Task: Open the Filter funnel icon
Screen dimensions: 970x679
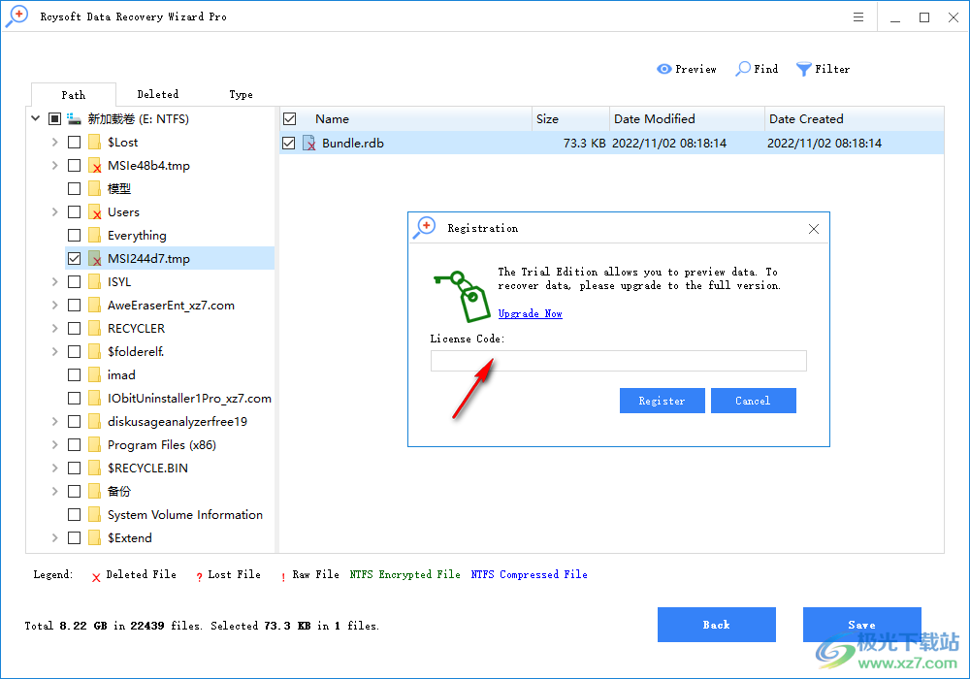Action: (x=803, y=69)
